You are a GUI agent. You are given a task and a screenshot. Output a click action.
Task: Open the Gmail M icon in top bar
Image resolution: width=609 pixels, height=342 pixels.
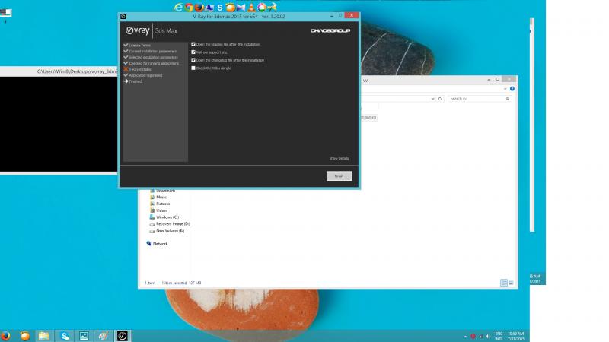point(241,8)
